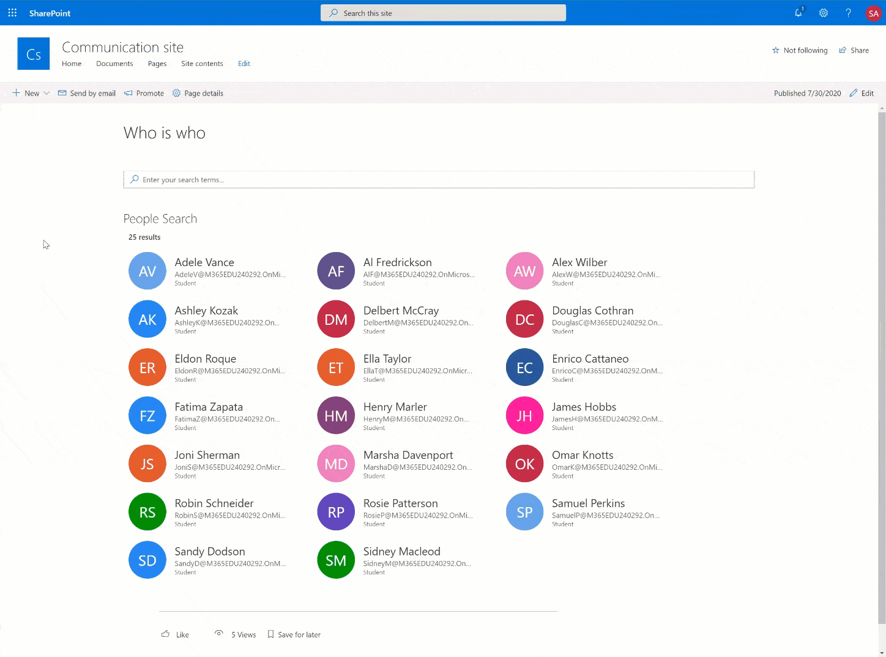Click the Communication site title

pos(122,47)
